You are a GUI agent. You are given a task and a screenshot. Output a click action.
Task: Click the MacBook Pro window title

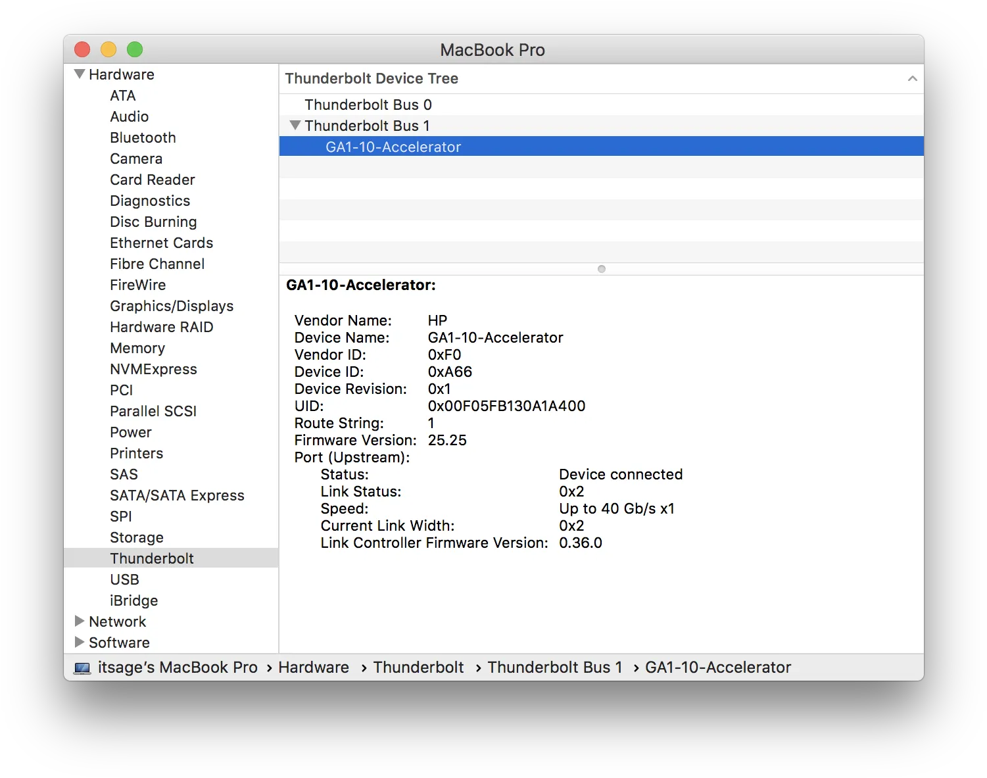coord(493,50)
